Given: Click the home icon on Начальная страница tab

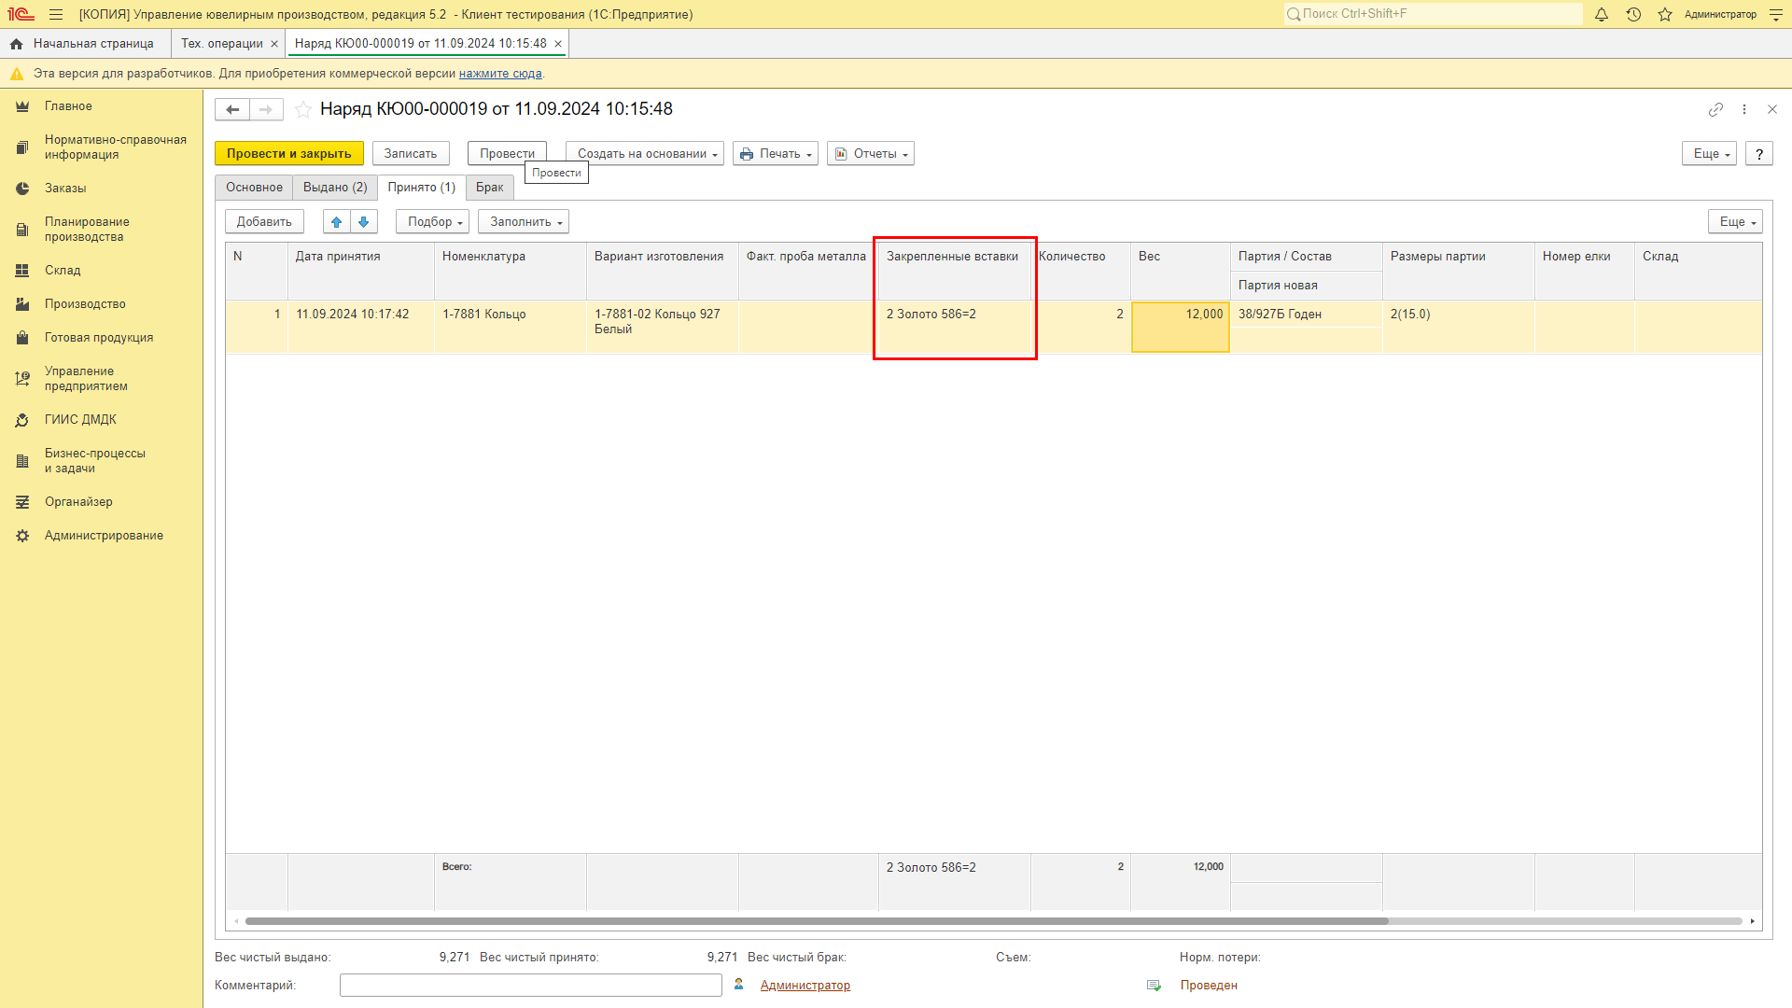Looking at the screenshot, I should pos(17,44).
